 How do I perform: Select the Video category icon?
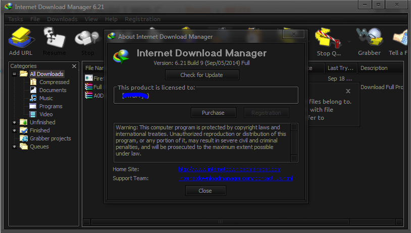[33, 114]
